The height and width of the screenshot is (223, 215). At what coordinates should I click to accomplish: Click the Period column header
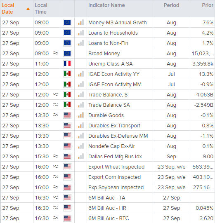[x=171, y=5]
